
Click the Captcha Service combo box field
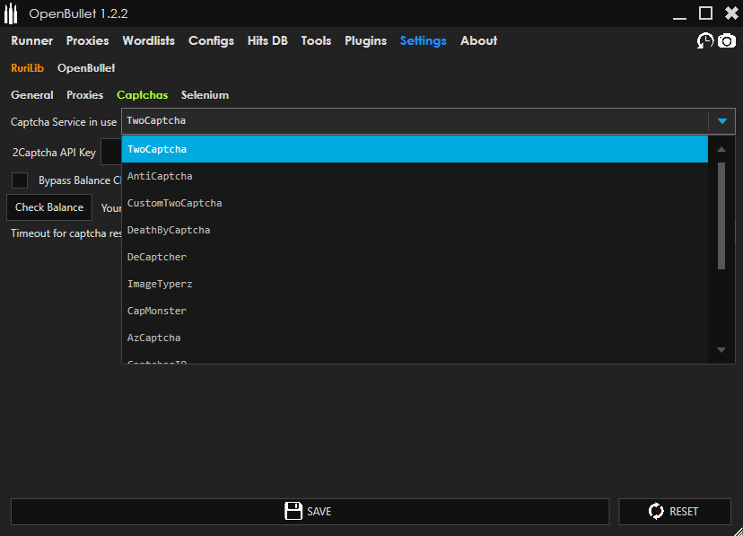coord(428,121)
